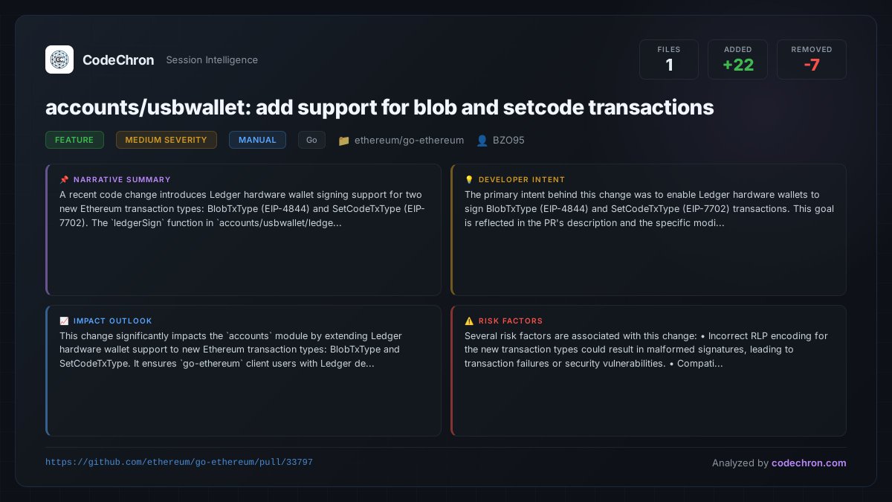Click the chart icon beside Impact Outlook
The width and height of the screenshot is (892, 502).
click(64, 321)
